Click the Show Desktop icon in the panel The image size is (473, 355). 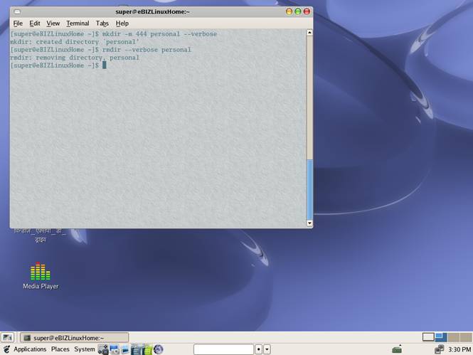pyautogui.click(x=7, y=337)
